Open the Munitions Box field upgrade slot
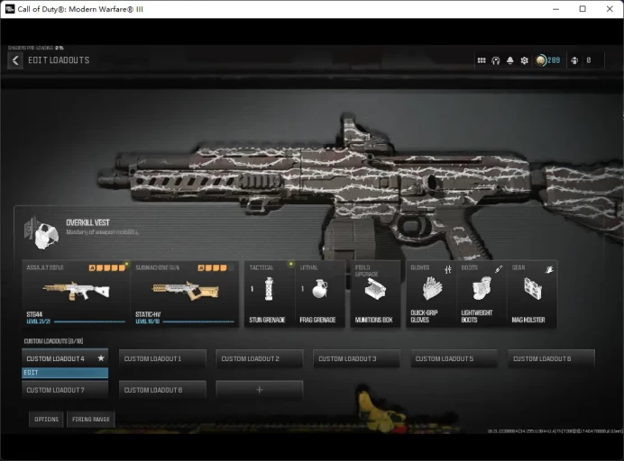 pyautogui.click(x=375, y=294)
